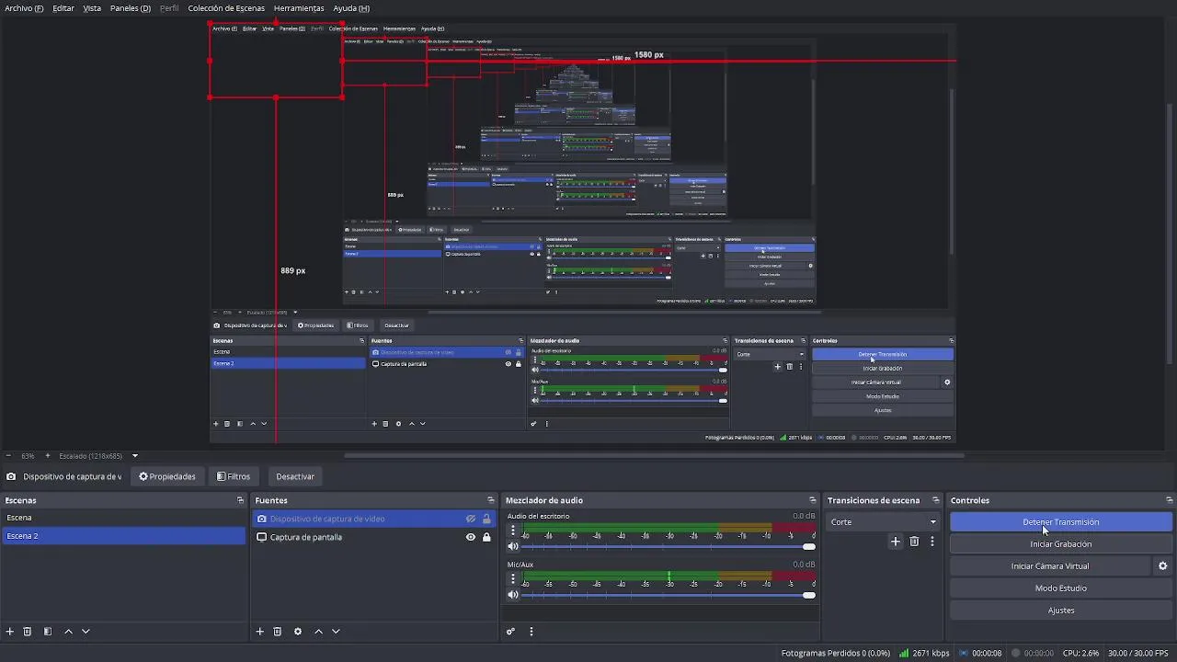This screenshot has width=1177, height=662.
Task: Remove the transition with trash icon
Action: [x=914, y=542]
